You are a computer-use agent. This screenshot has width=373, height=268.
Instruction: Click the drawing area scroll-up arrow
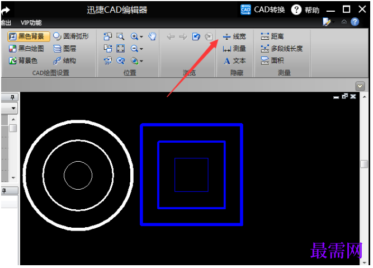tap(366, 97)
